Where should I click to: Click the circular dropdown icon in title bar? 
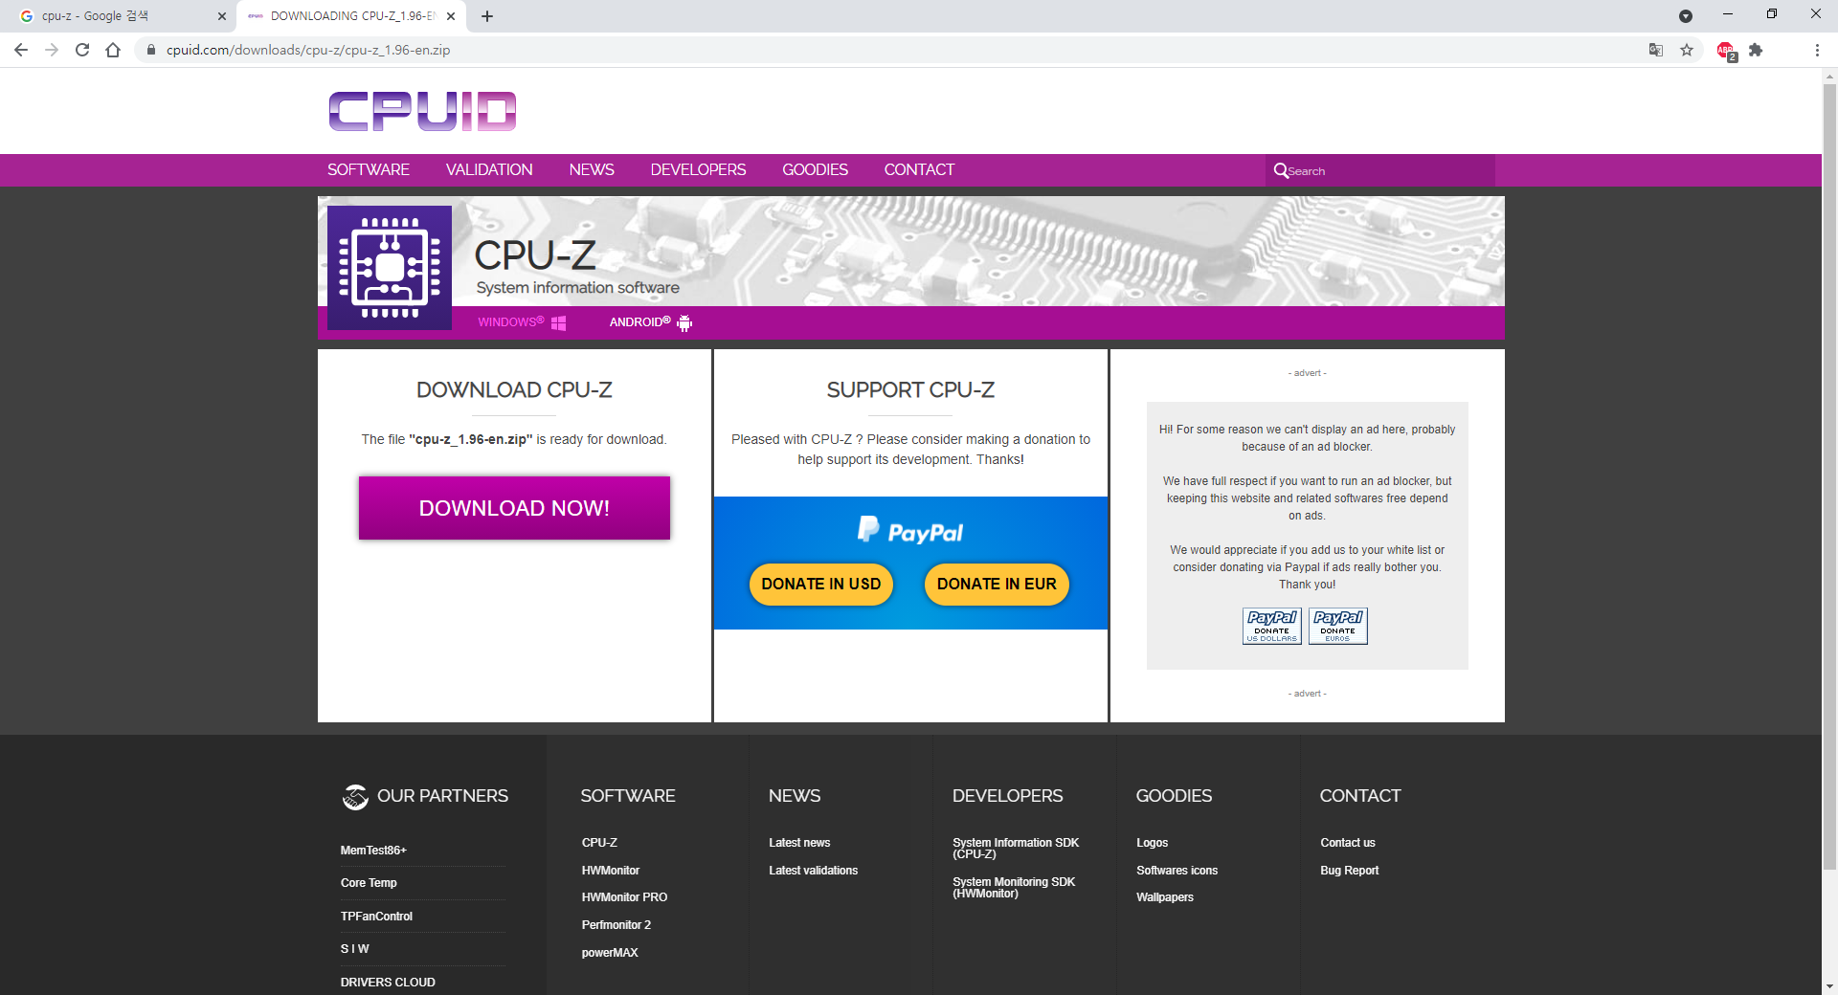[1686, 16]
